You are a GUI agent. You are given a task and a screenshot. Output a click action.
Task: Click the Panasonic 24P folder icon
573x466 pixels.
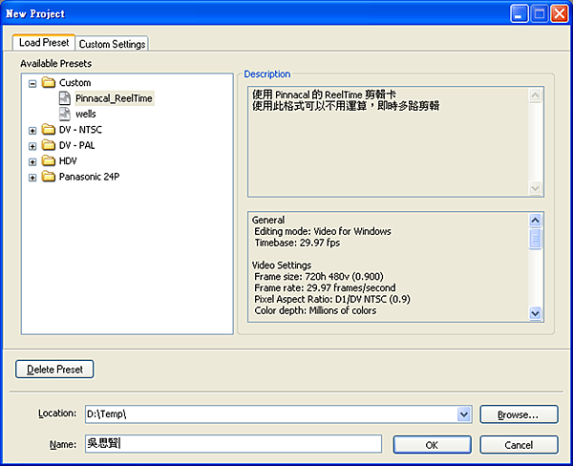49,176
